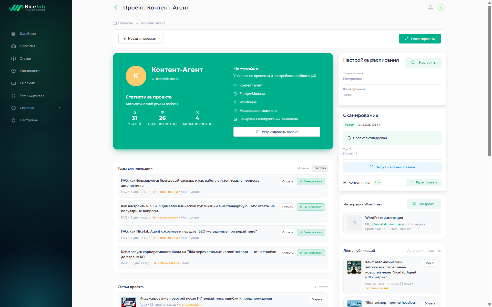Screen dimensions: 492x307
Task: Click the Все темы button
Action: tap(320, 168)
